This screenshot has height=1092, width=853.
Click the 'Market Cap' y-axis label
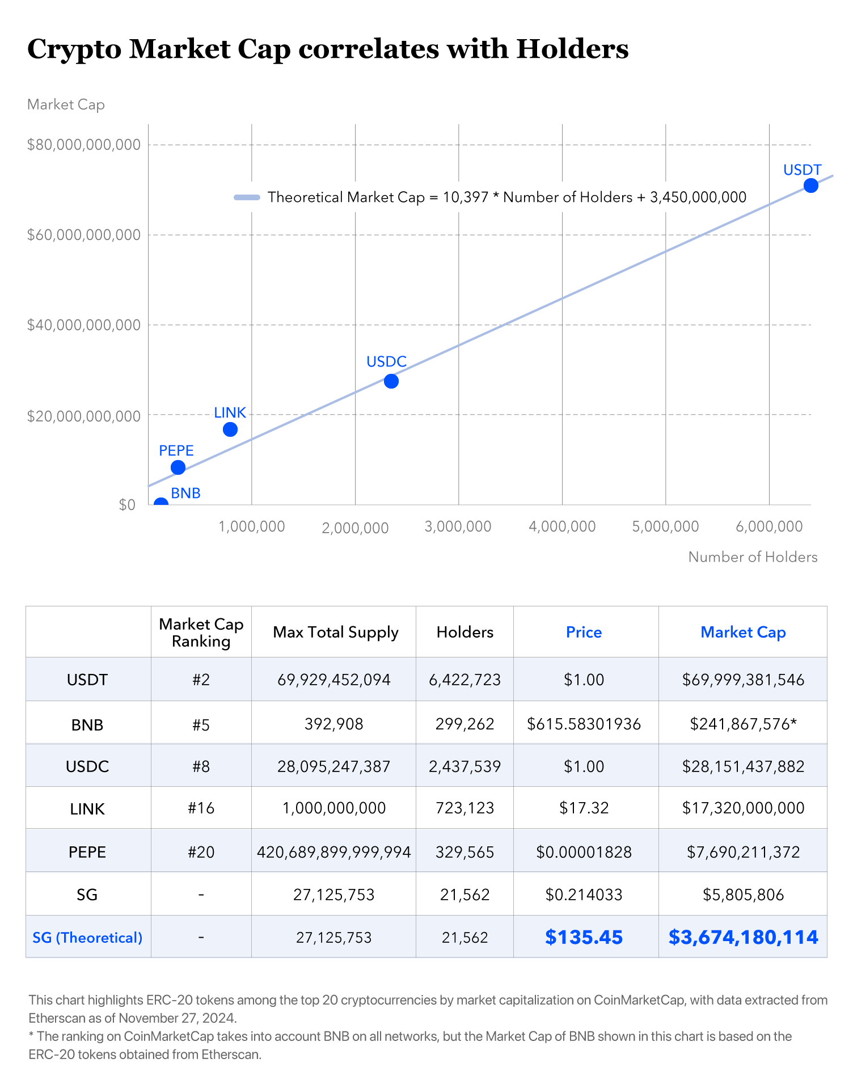(66, 104)
